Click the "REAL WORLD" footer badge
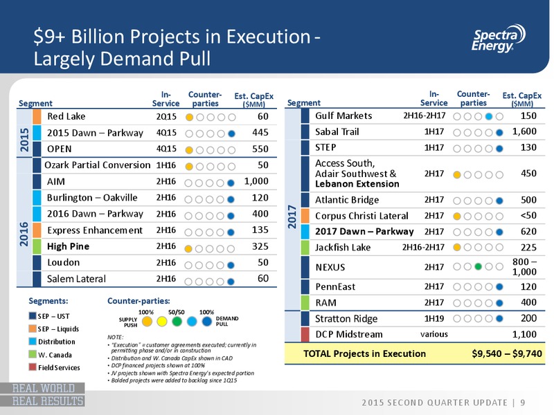This screenshot has width=554, height=415. point(43,388)
